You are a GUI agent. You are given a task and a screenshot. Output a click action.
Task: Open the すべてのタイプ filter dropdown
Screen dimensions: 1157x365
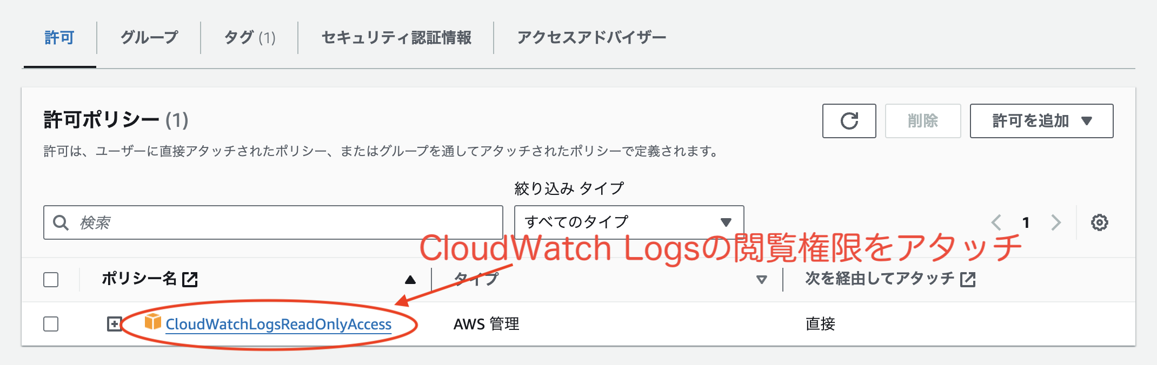pos(629,221)
